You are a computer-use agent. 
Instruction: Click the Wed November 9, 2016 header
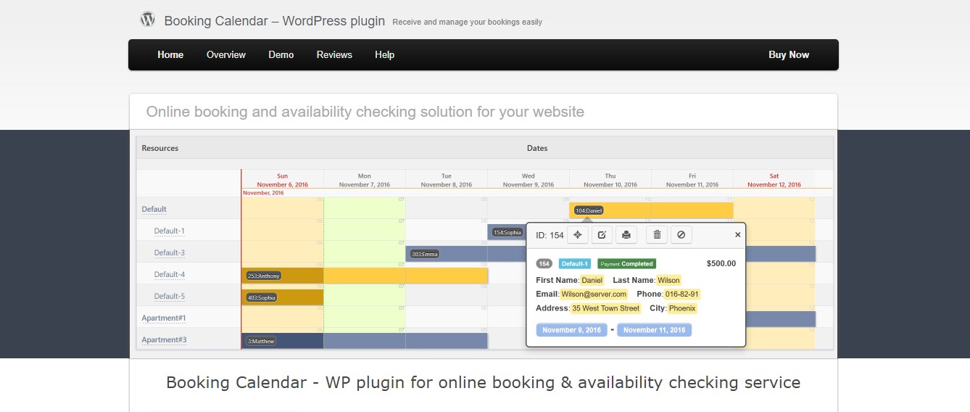coord(528,180)
